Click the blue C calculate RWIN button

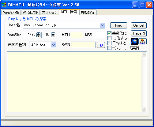click(x=101, y=45)
